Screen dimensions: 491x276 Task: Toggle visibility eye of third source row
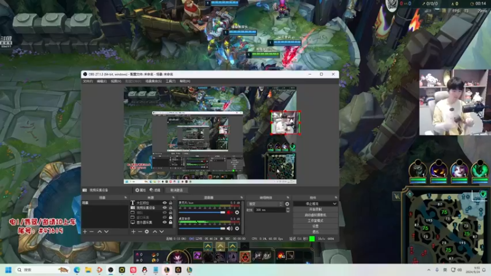[164, 212]
